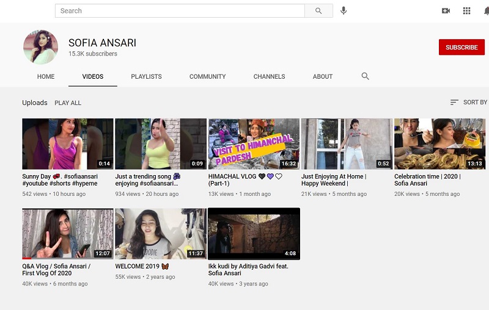
Task: Click Q&A Vlog First Vlog title
Action: pyautogui.click(x=56, y=270)
